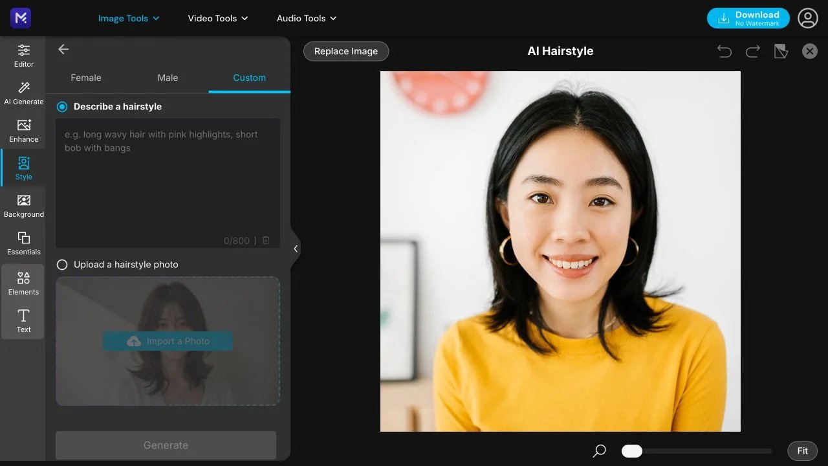Click the magnifier zoom icon
This screenshot has height=466, width=828.
click(x=600, y=450)
